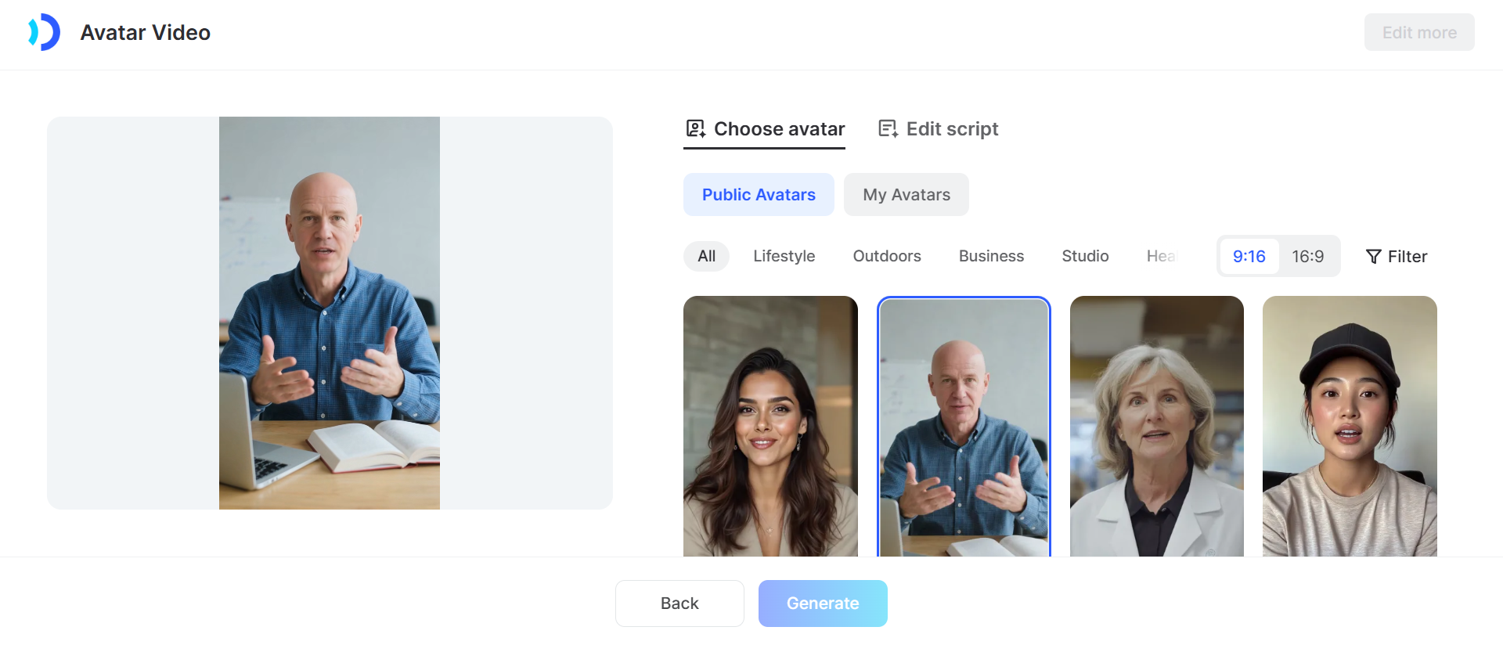
Task: Click the Avatar Video logo icon
Action: 45,32
